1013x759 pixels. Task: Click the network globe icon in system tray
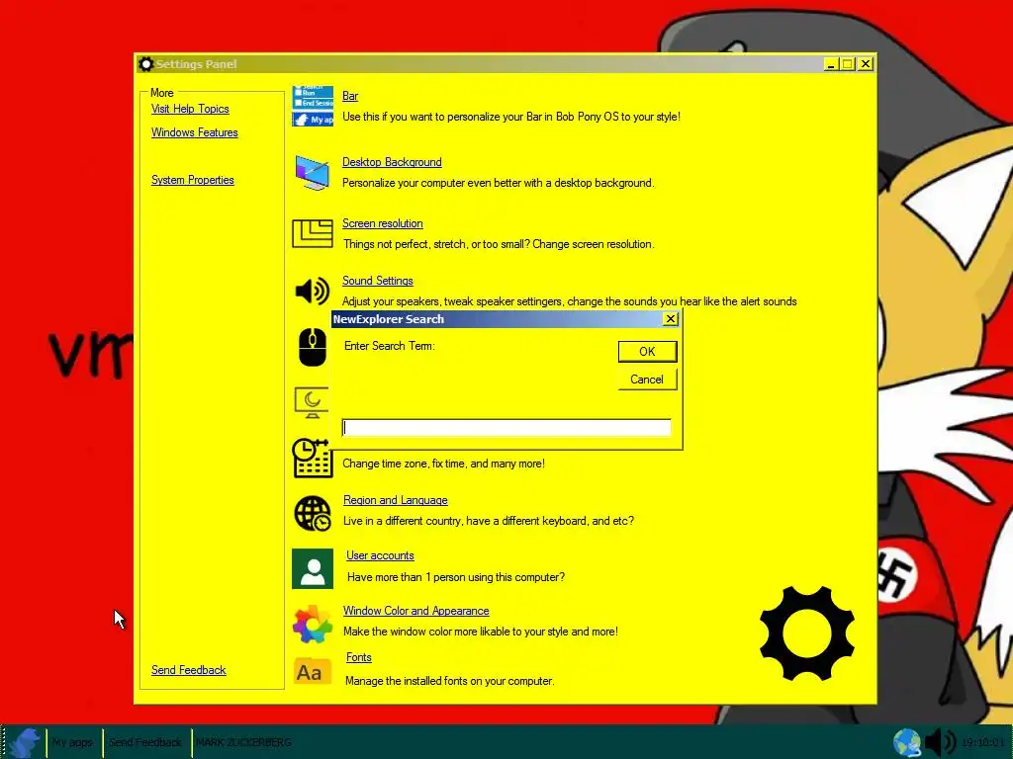pos(907,742)
